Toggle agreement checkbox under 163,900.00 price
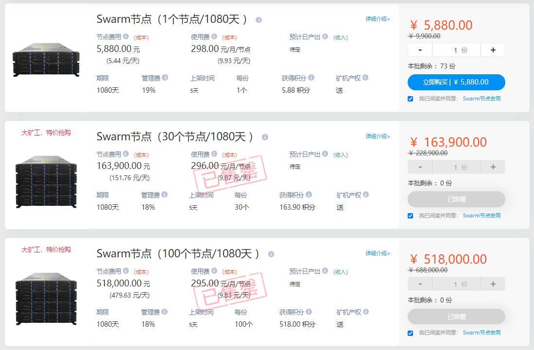 [x=411, y=216]
